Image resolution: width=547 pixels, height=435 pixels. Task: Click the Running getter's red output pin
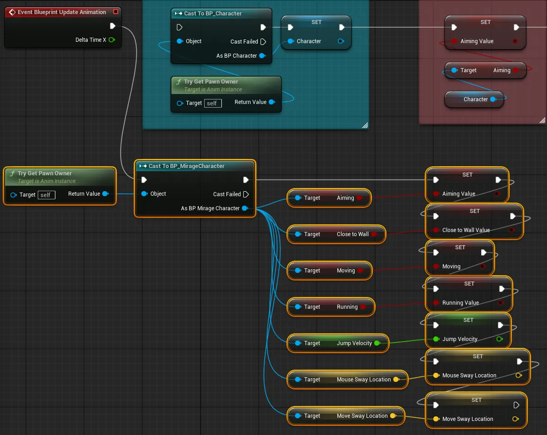click(363, 307)
